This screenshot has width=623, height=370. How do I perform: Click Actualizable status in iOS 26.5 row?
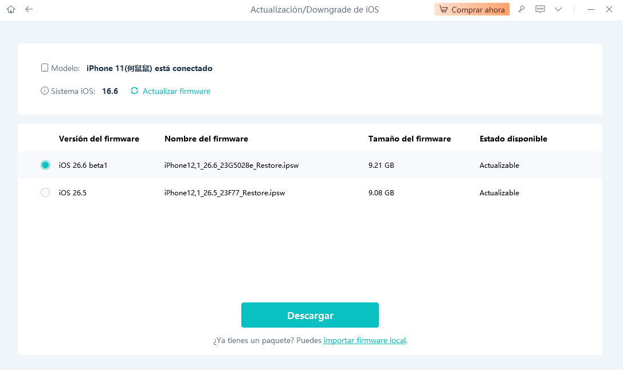499,193
